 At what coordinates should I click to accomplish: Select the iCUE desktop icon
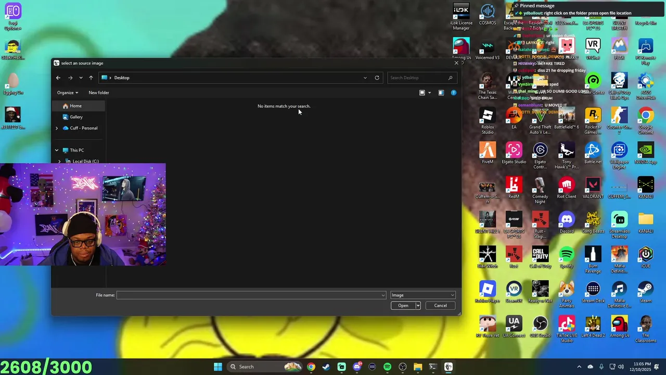coord(646,257)
